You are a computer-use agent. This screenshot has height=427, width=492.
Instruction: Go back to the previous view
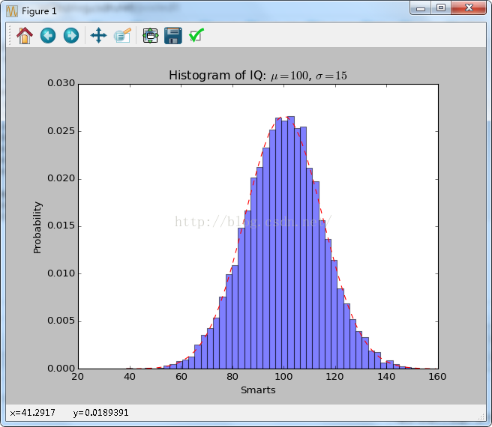[48, 35]
